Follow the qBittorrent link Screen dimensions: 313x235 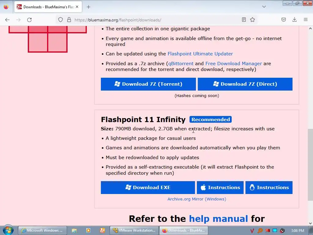pos(181,64)
